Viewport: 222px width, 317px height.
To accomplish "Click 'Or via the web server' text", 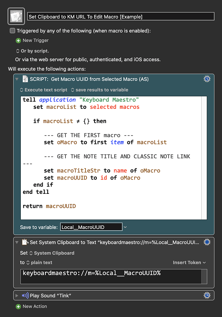I will coord(88,60).
